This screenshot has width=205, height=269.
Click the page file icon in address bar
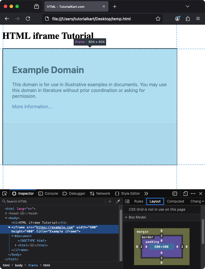pos(47,19)
